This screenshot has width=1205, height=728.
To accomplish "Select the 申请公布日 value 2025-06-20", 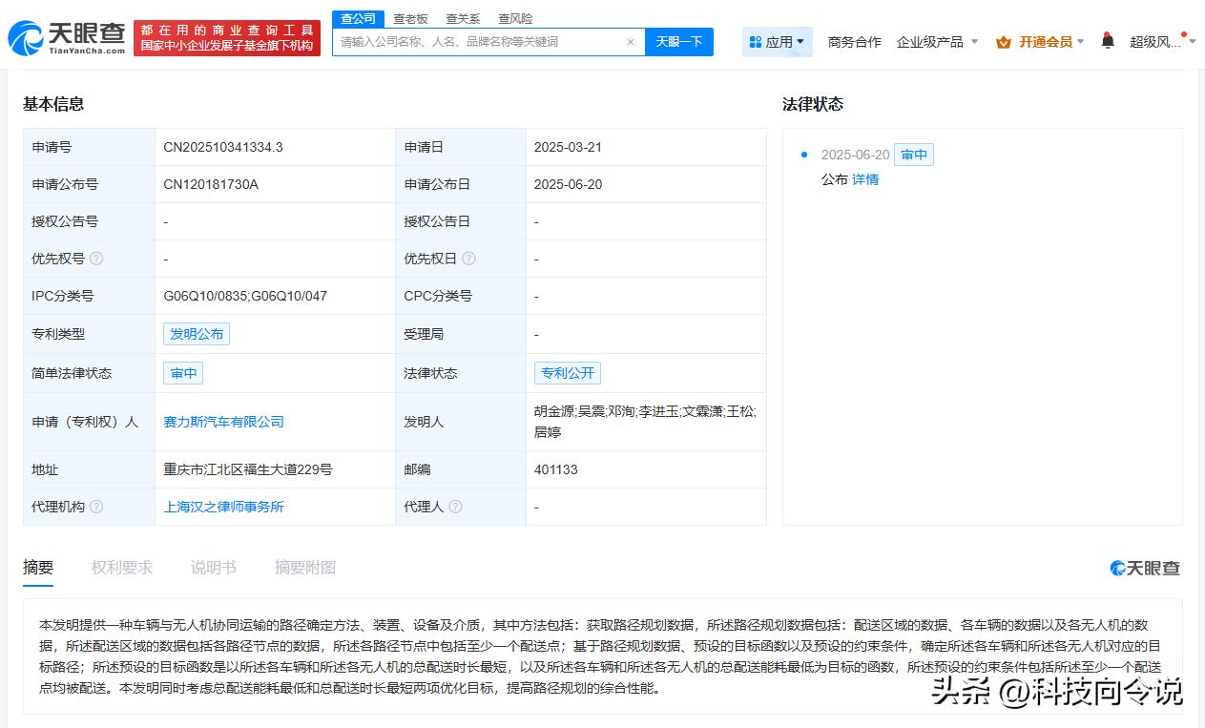I will [x=568, y=184].
